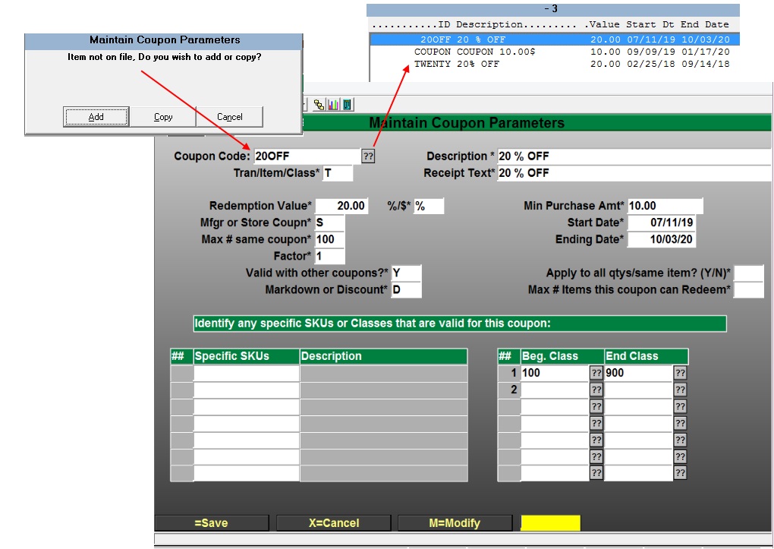Viewport: 774px width, 549px height.
Task: Click the %/$ type field
Action: click(x=429, y=206)
